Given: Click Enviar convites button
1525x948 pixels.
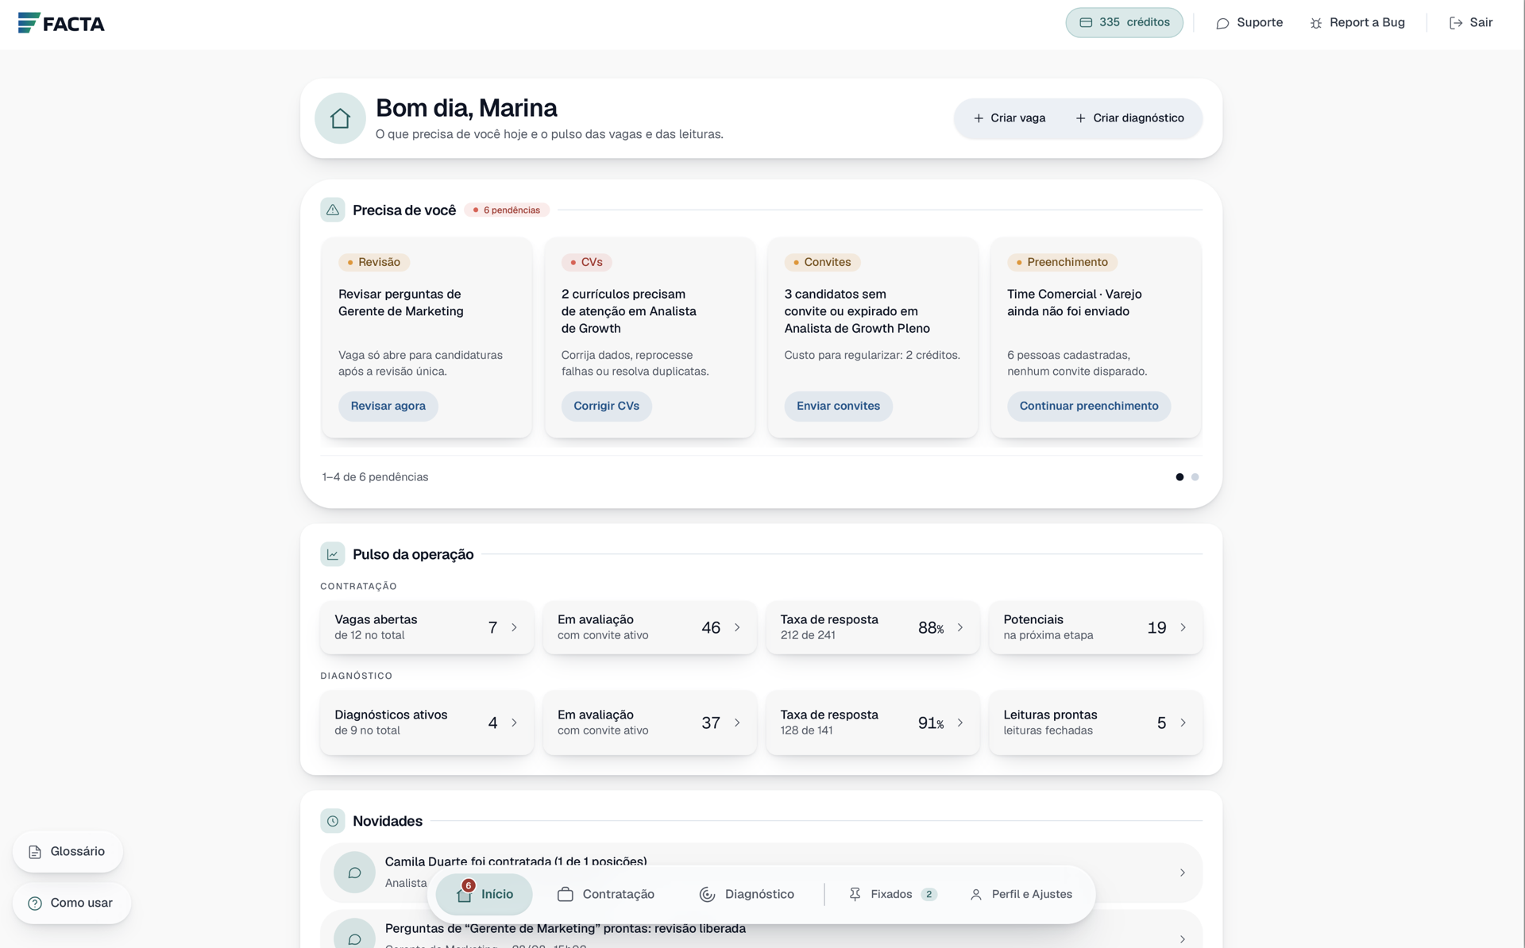Looking at the screenshot, I should [838, 406].
